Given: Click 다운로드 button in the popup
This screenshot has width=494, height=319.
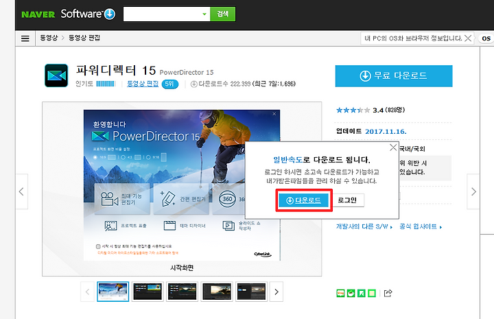Looking at the screenshot, I should (304, 200).
